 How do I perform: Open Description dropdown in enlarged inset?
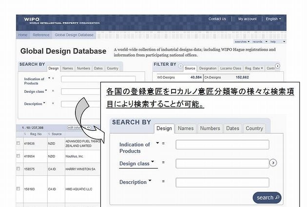pos(150,180)
